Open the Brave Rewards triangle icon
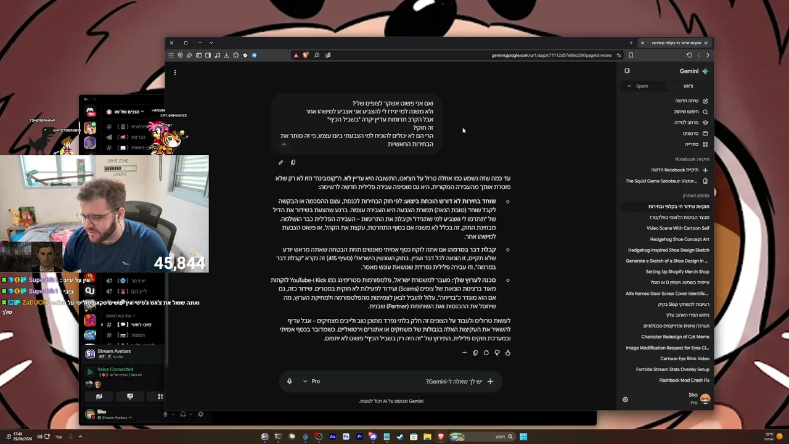This screenshot has width=789, height=444. (x=296, y=55)
